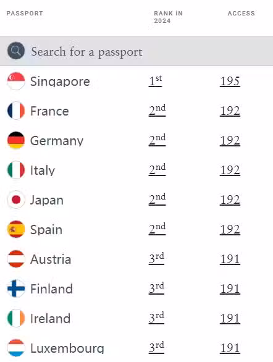Click the Singapore flag icon
The image size is (273, 362).
(x=16, y=81)
